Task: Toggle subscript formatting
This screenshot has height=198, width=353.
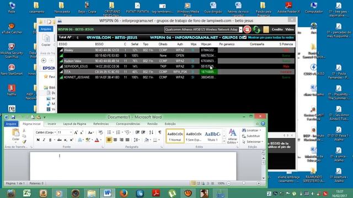Action: pos(65,140)
